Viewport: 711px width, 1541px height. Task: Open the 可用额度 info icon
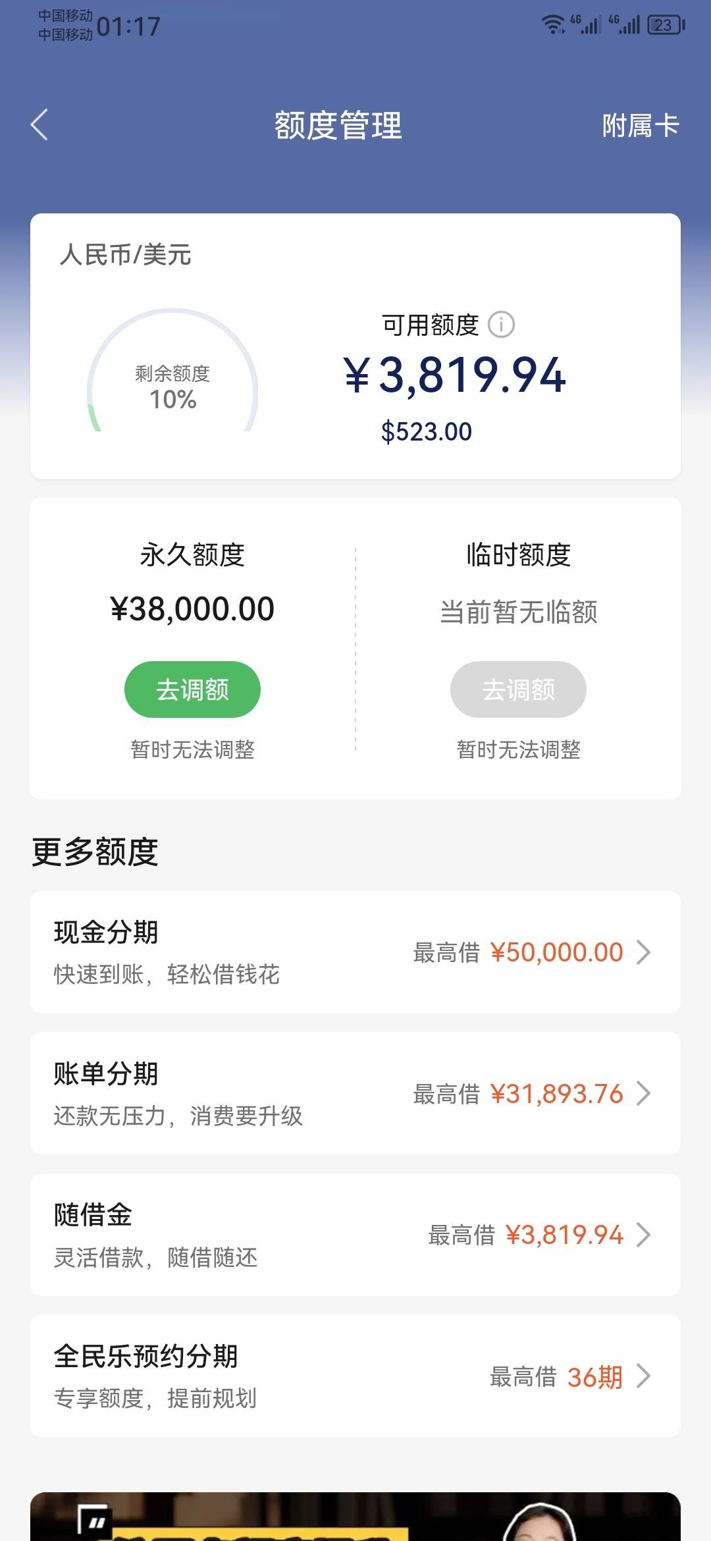pos(501,325)
